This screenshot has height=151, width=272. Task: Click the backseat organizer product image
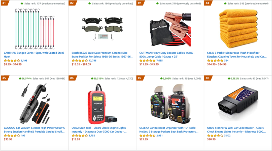point(170,104)
